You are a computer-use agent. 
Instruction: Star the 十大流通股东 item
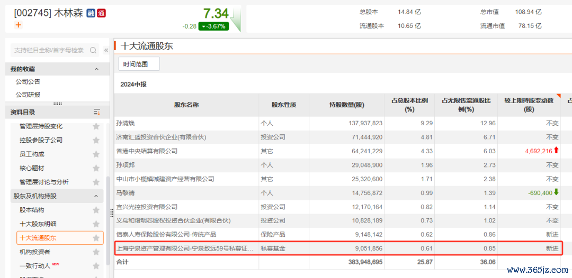click(96, 238)
